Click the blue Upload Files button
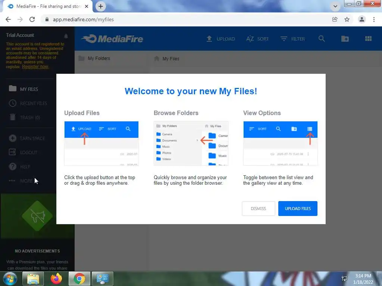 coord(298,209)
